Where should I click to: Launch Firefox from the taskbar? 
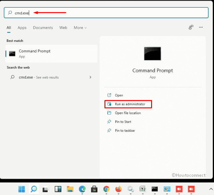(118, 189)
